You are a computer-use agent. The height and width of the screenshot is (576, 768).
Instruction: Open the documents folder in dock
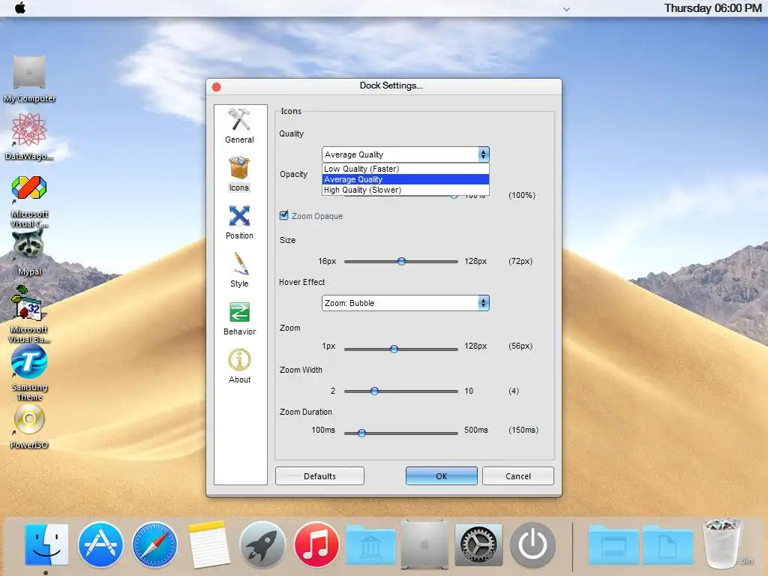click(668, 544)
